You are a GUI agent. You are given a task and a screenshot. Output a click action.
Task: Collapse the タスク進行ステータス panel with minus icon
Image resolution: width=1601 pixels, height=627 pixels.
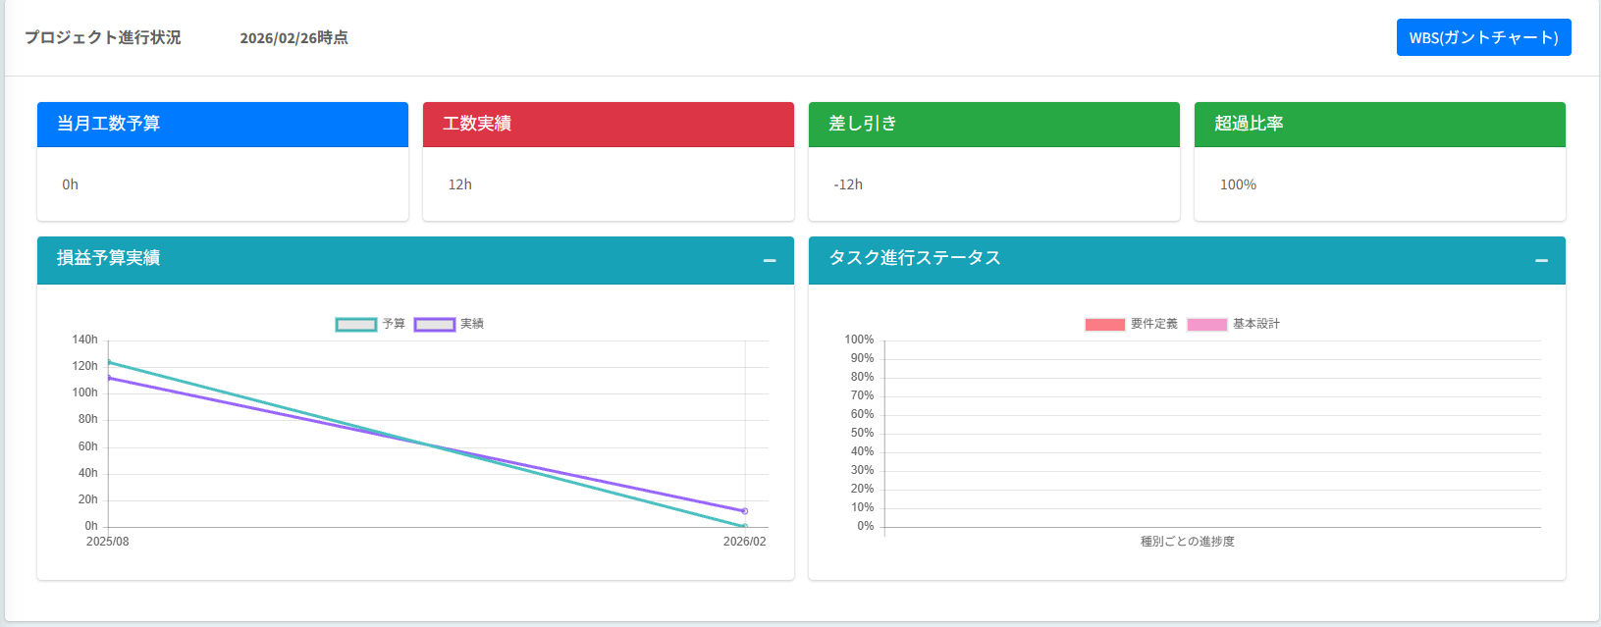pos(1541,260)
